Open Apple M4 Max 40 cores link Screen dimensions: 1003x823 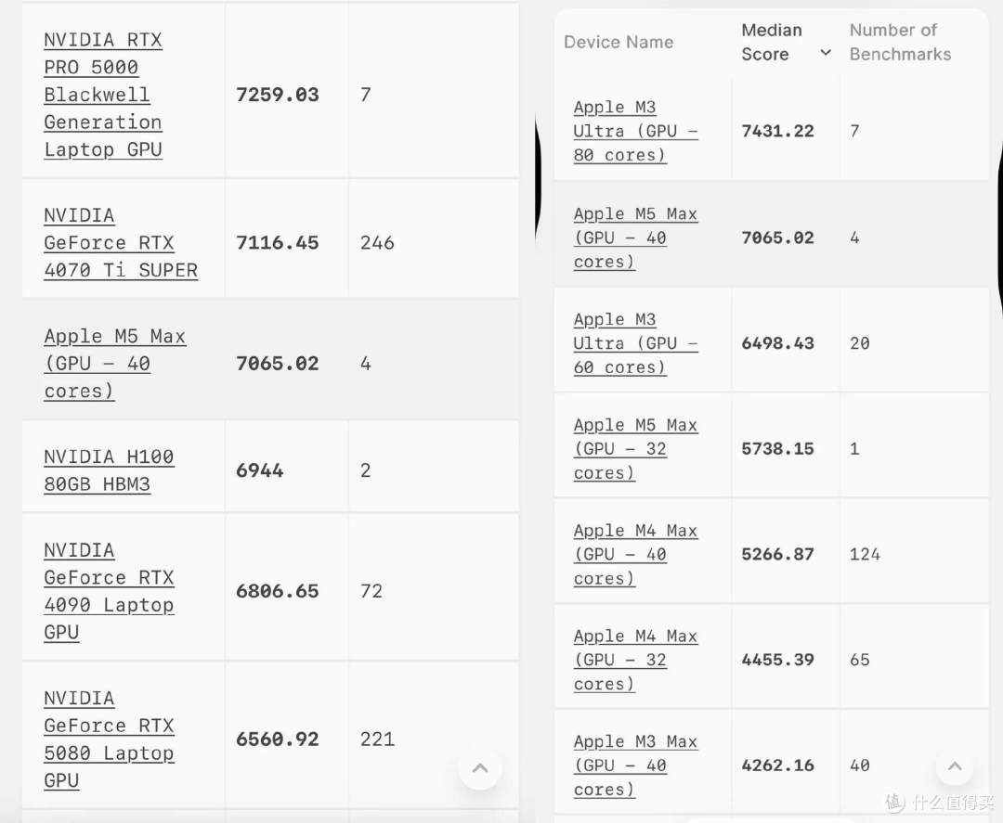pyautogui.click(x=636, y=554)
